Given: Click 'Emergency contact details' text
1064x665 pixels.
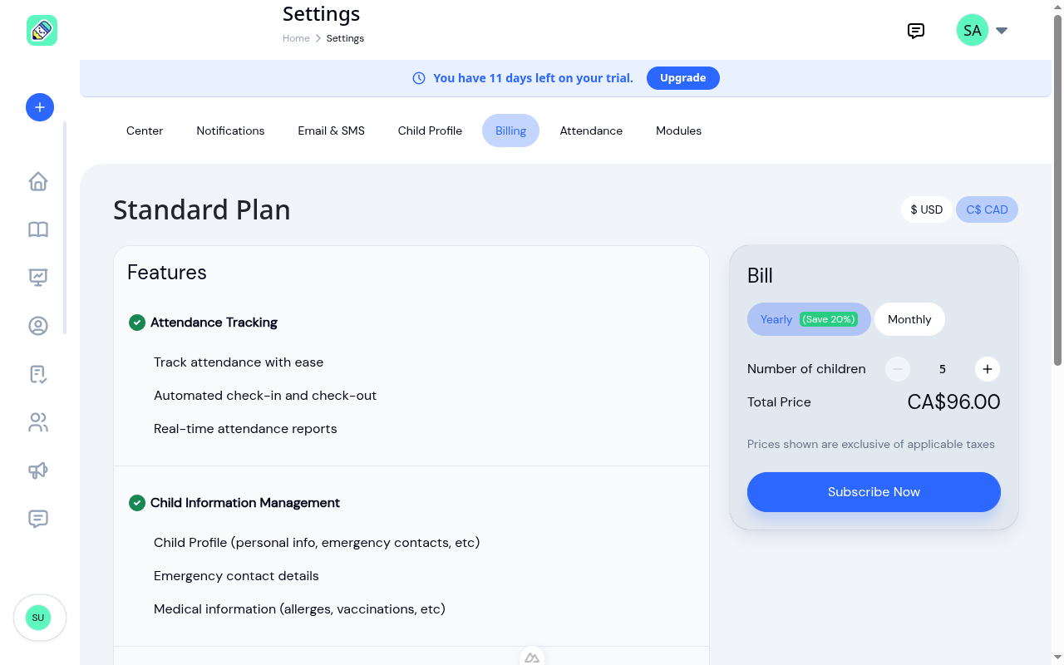Looking at the screenshot, I should click(x=236, y=576).
